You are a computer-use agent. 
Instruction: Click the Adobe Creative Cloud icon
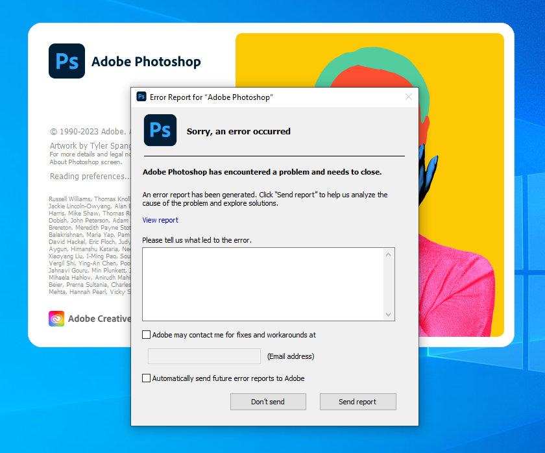pyautogui.click(x=56, y=319)
